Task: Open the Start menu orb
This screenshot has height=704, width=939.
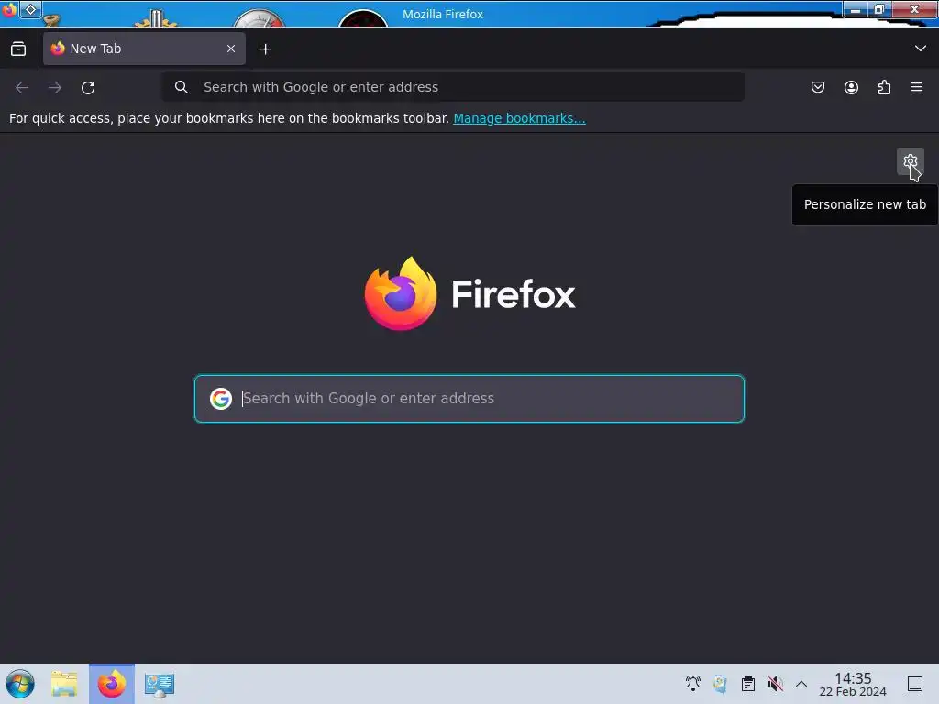Action: tap(20, 684)
